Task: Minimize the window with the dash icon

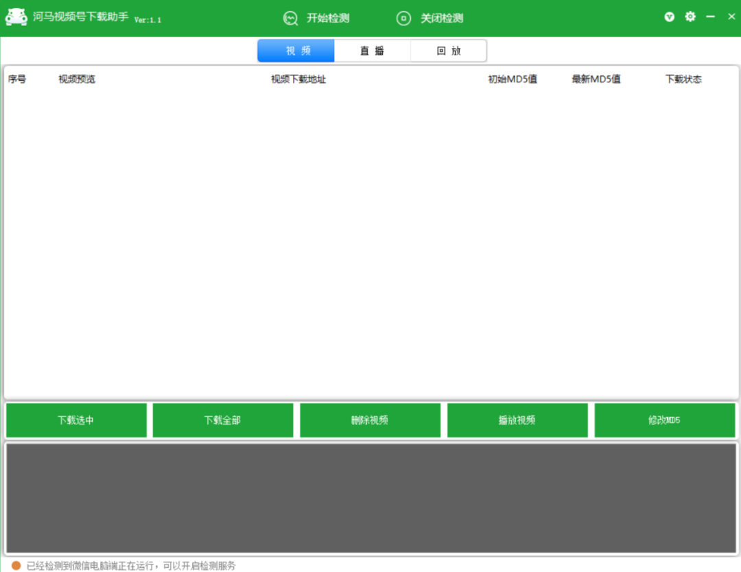Action: 710,16
